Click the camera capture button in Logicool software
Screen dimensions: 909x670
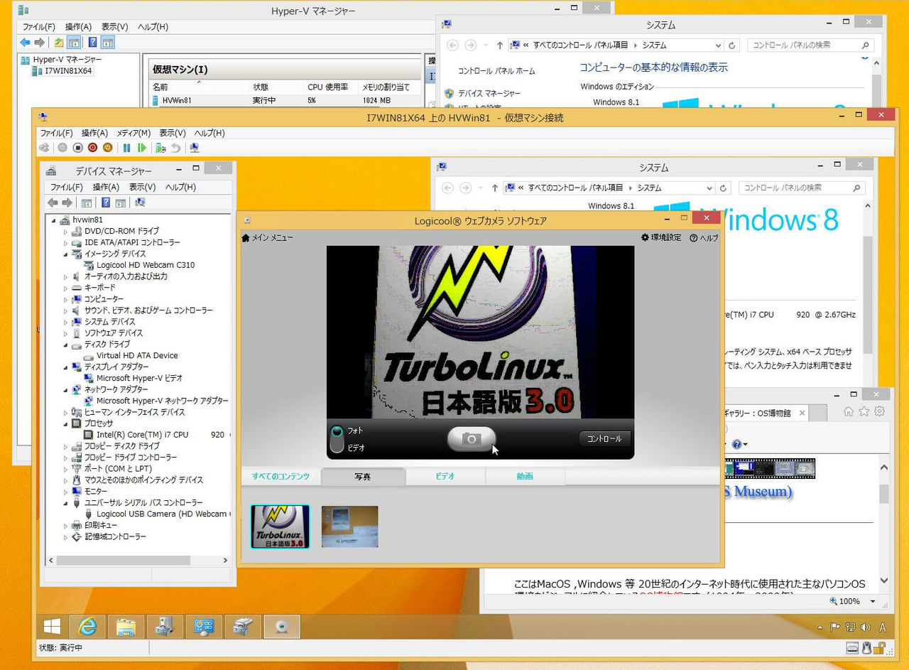(x=471, y=439)
